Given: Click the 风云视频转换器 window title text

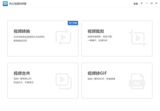Looking at the screenshot, I should 18,4.
